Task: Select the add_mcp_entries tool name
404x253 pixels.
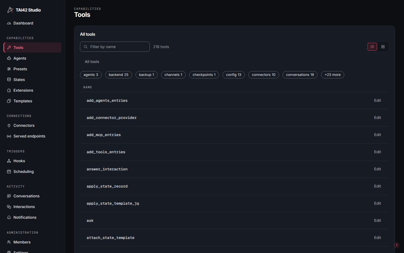Action: pyautogui.click(x=104, y=135)
